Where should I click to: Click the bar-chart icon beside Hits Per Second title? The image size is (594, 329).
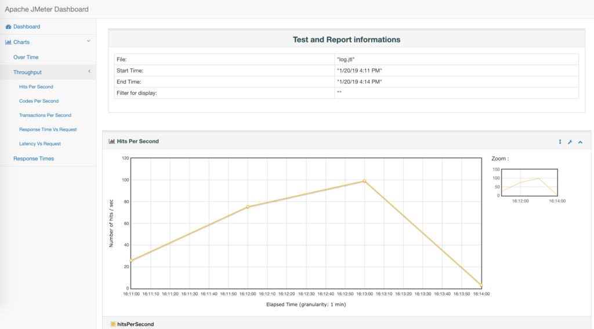click(112, 142)
